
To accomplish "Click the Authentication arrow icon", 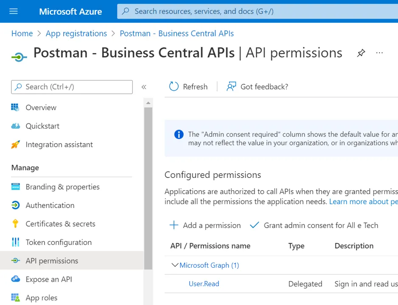I will (15, 205).
